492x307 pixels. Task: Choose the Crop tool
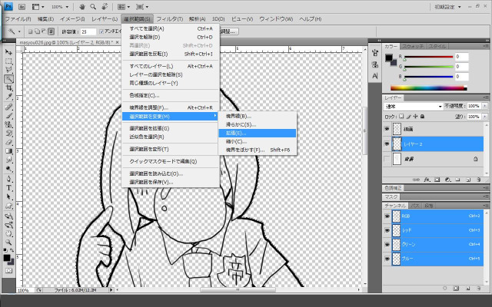(x=8, y=87)
